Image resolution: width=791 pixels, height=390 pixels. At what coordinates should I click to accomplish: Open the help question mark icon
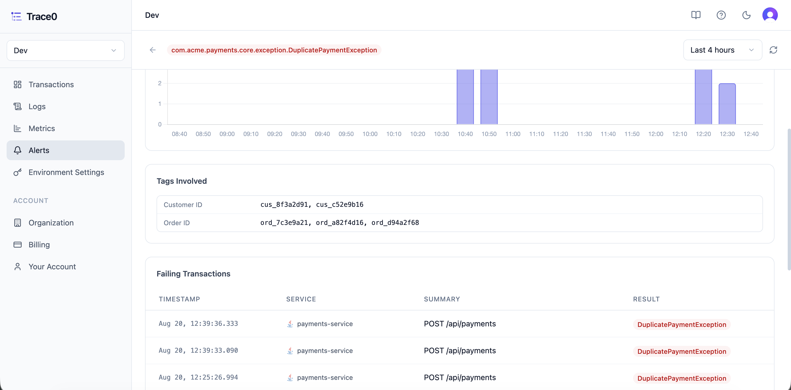[x=721, y=15]
